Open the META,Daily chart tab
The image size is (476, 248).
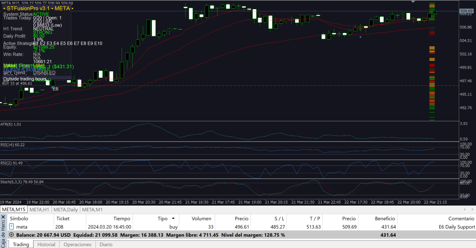(x=66, y=210)
